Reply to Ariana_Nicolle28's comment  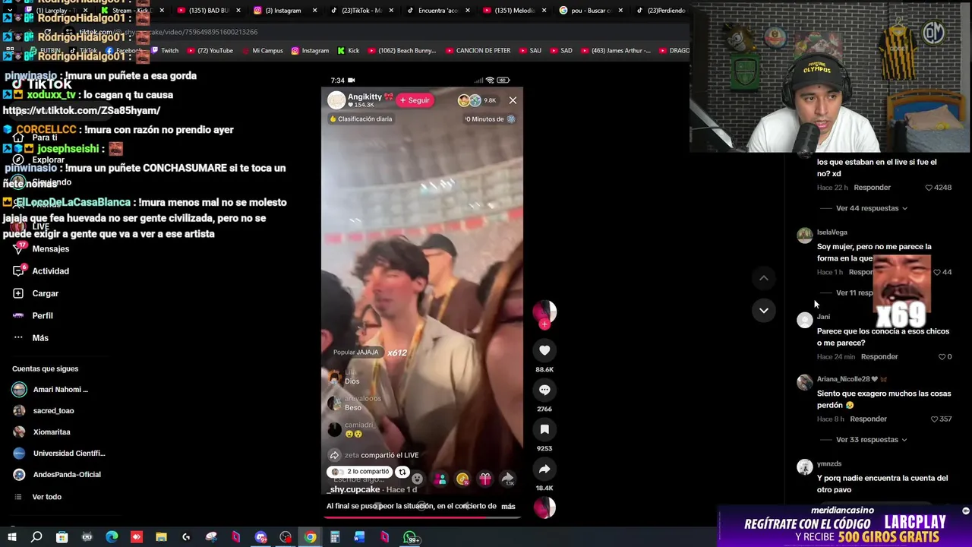point(868,419)
